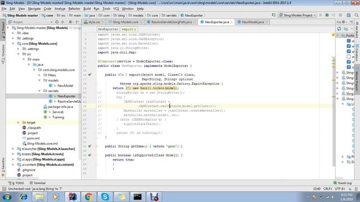The height and width of the screenshot is (202, 360).
Task: Open IntelliJ IDEA from the taskbar
Action: tap(73, 197)
